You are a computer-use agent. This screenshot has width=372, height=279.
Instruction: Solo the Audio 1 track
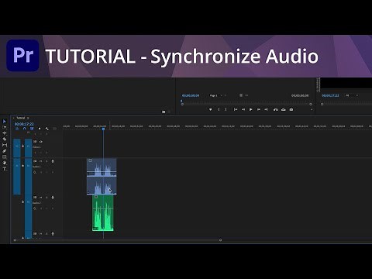pyautogui.click(x=46, y=161)
